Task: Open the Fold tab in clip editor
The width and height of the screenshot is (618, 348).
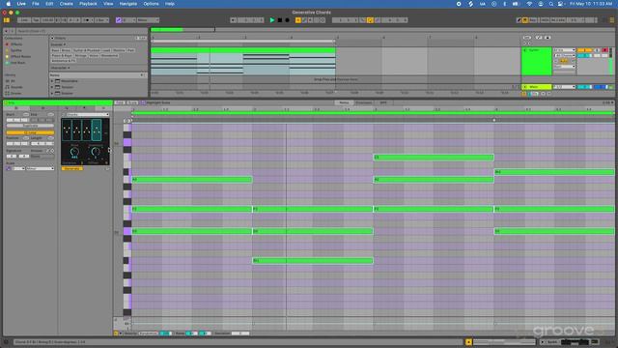Action: coord(120,102)
